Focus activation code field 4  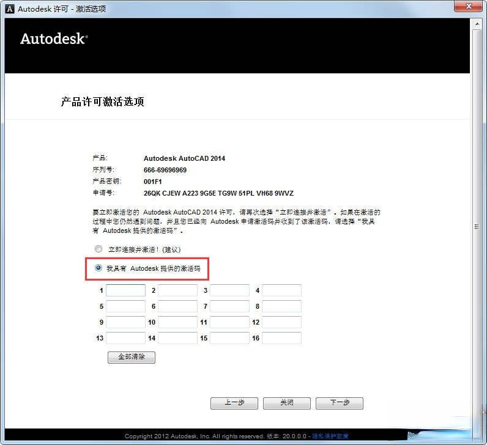(281, 290)
